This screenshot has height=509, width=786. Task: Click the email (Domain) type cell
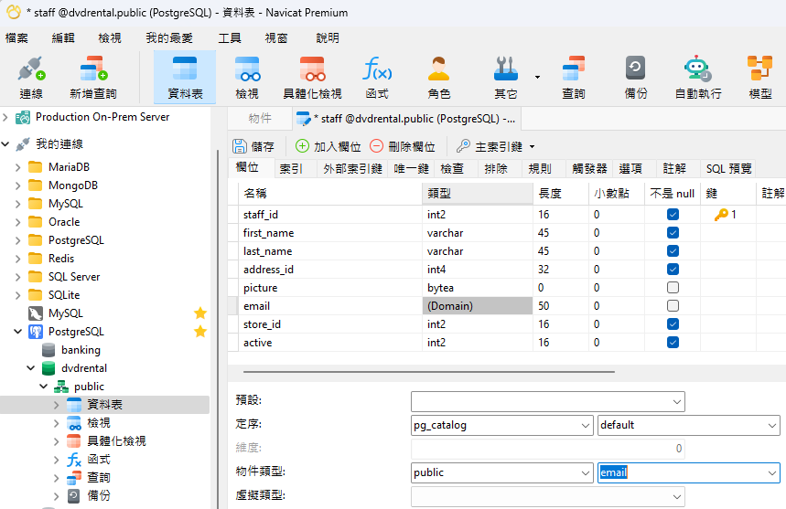(x=478, y=306)
